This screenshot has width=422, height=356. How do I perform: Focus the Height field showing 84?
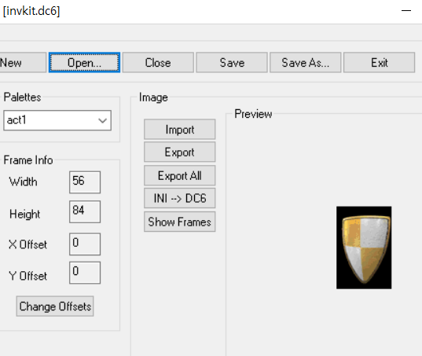(x=85, y=211)
